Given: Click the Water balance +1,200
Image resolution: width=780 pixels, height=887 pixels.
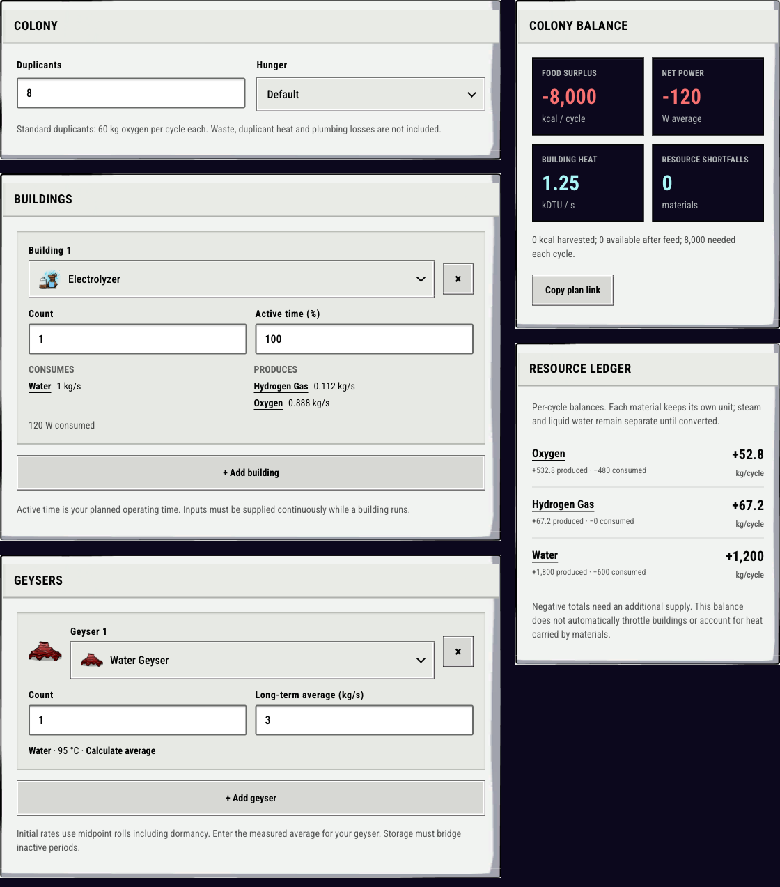Looking at the screenshot, I should (x=744, y=557).
